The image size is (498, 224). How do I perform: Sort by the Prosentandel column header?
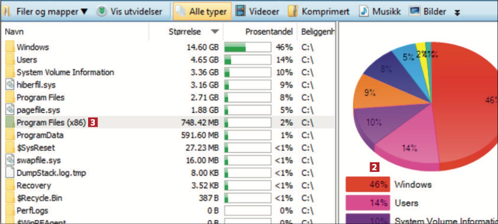[x=269, y=32]
